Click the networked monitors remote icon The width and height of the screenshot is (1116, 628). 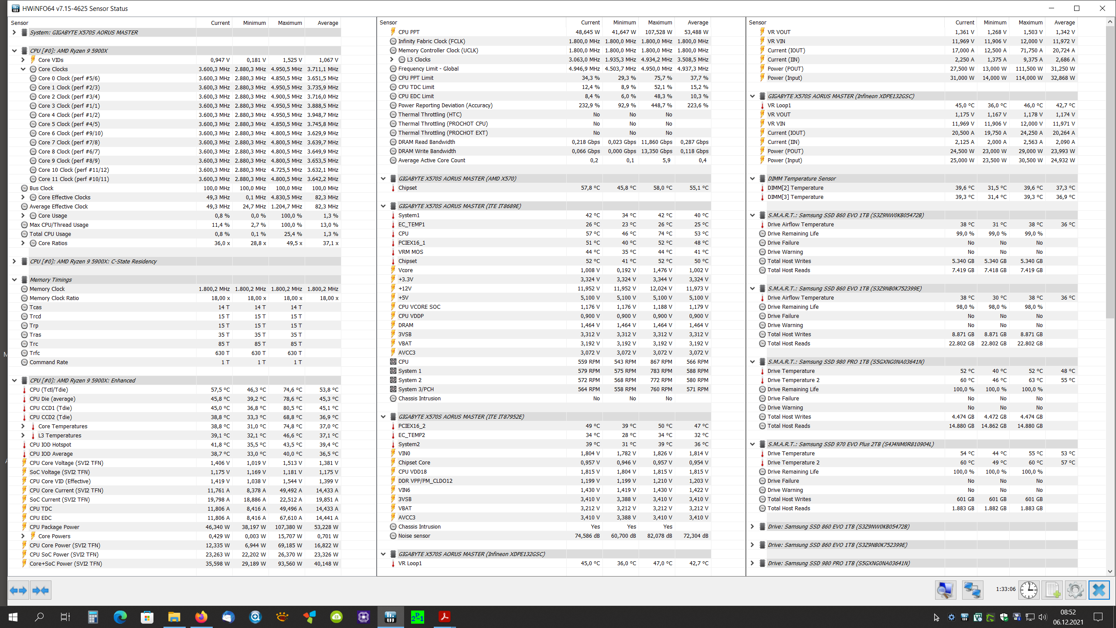[x=972, y=590]
